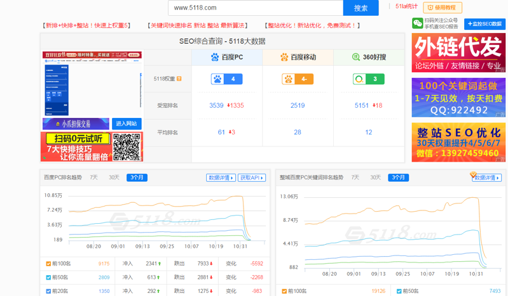Click Baidu PC 平均排名 value 61
508x296 pixels.
point(221,132)
